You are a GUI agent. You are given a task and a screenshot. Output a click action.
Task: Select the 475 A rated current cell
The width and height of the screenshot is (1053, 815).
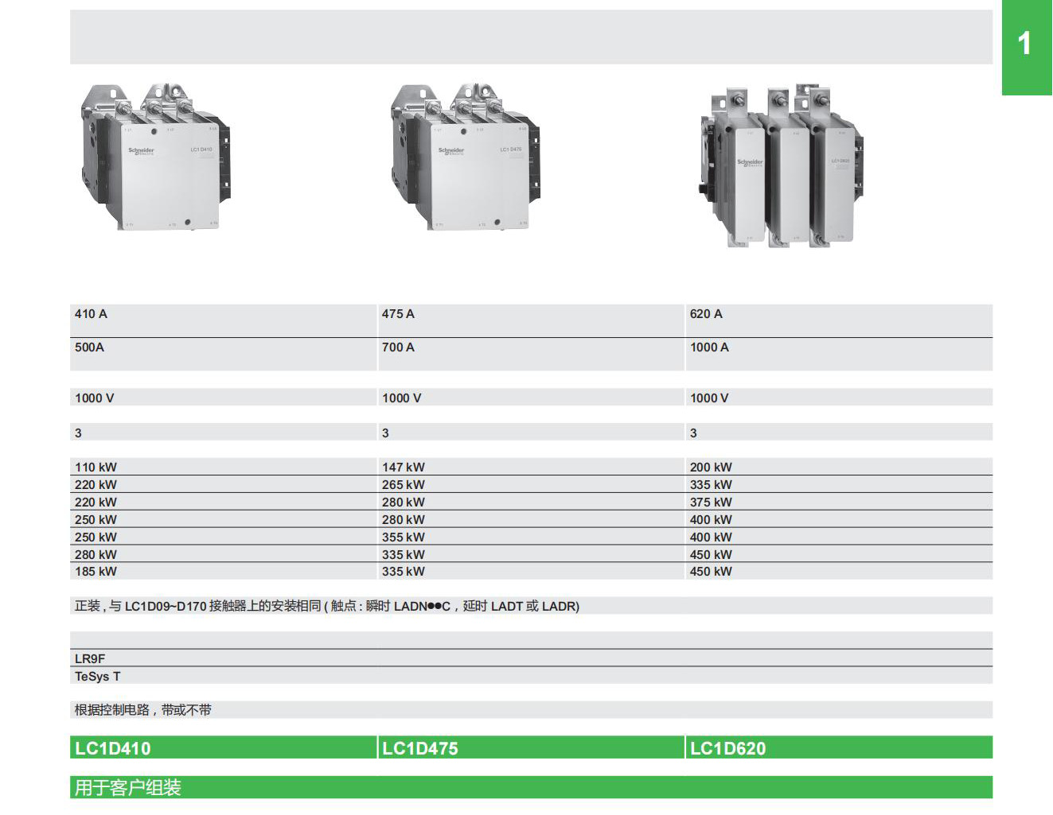[x=398, y=314]
